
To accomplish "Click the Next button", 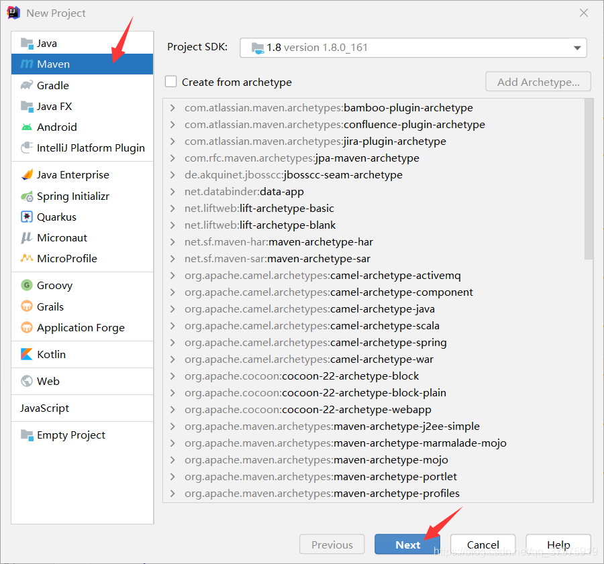I will pos(407,545).
